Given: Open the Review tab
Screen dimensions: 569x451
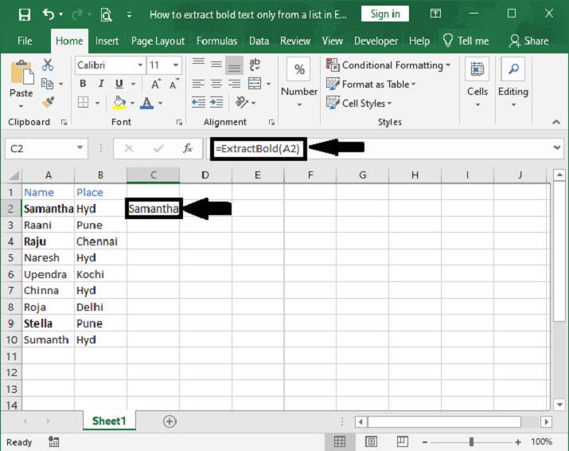Looking at the screenshot, I should pos(295,41).
